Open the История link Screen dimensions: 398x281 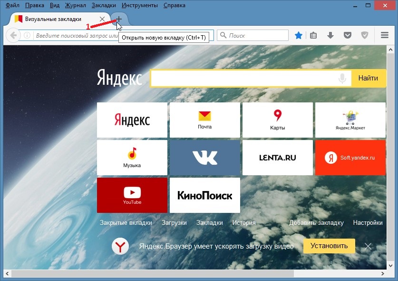244,223
